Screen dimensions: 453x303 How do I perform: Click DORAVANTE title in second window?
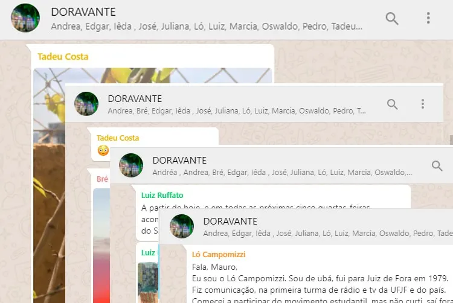pos(135,99)
